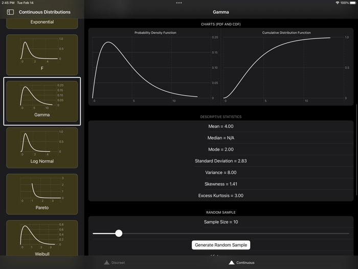
Task: Open the Discreet distributions tab
Action: click(115, 262)
